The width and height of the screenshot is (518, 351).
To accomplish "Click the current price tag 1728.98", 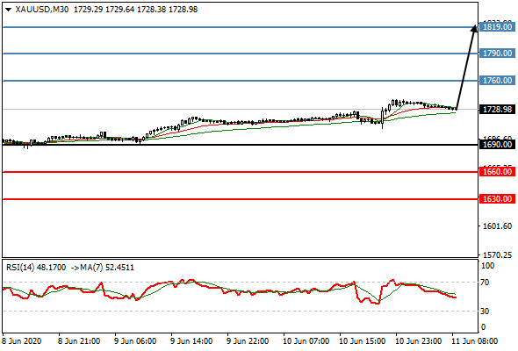I will [x=497, y=110].
